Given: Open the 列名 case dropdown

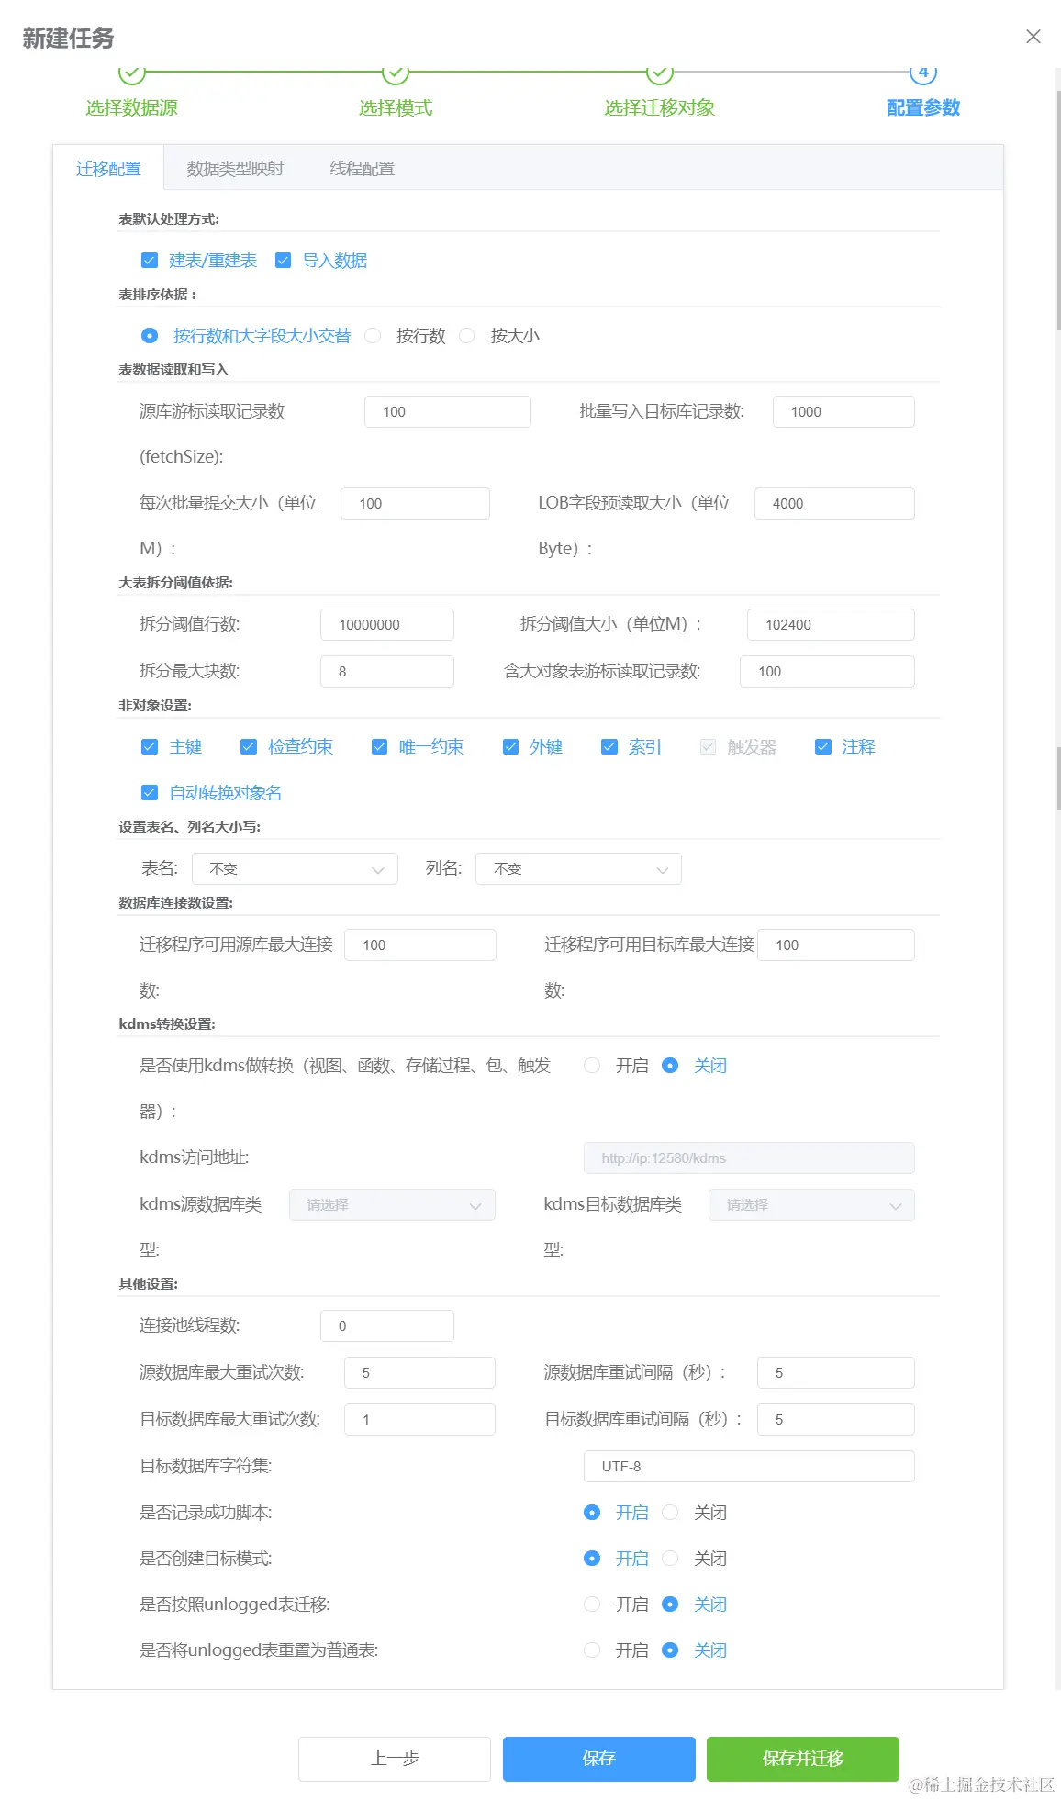Looking at the screenshot, I should click(x=578, y=869).
